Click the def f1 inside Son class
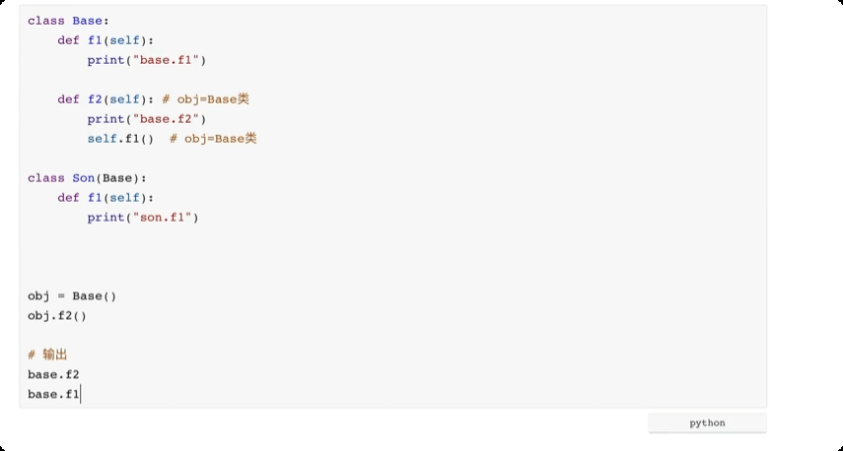This screenshot has height=451, width=843. pos(105,198)
